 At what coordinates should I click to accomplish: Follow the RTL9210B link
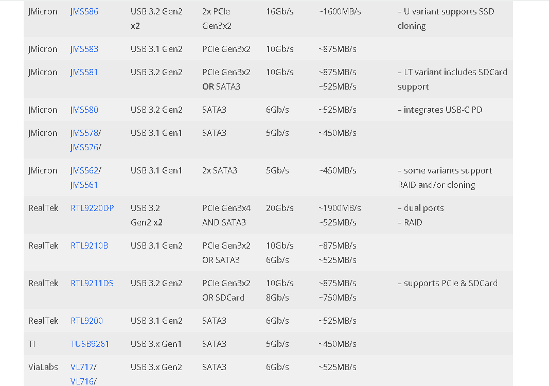[90, 245]
